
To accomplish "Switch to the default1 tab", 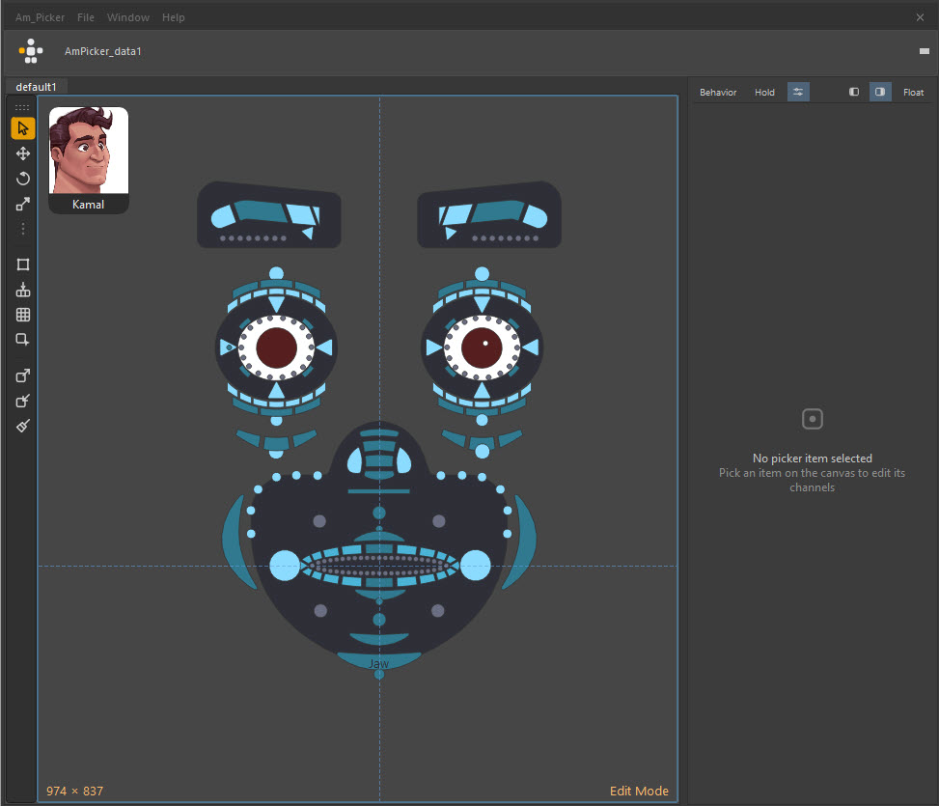I will [36, 87].
